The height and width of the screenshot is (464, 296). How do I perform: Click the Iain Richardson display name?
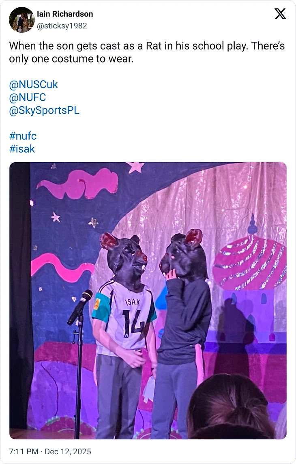pos(65,14)
